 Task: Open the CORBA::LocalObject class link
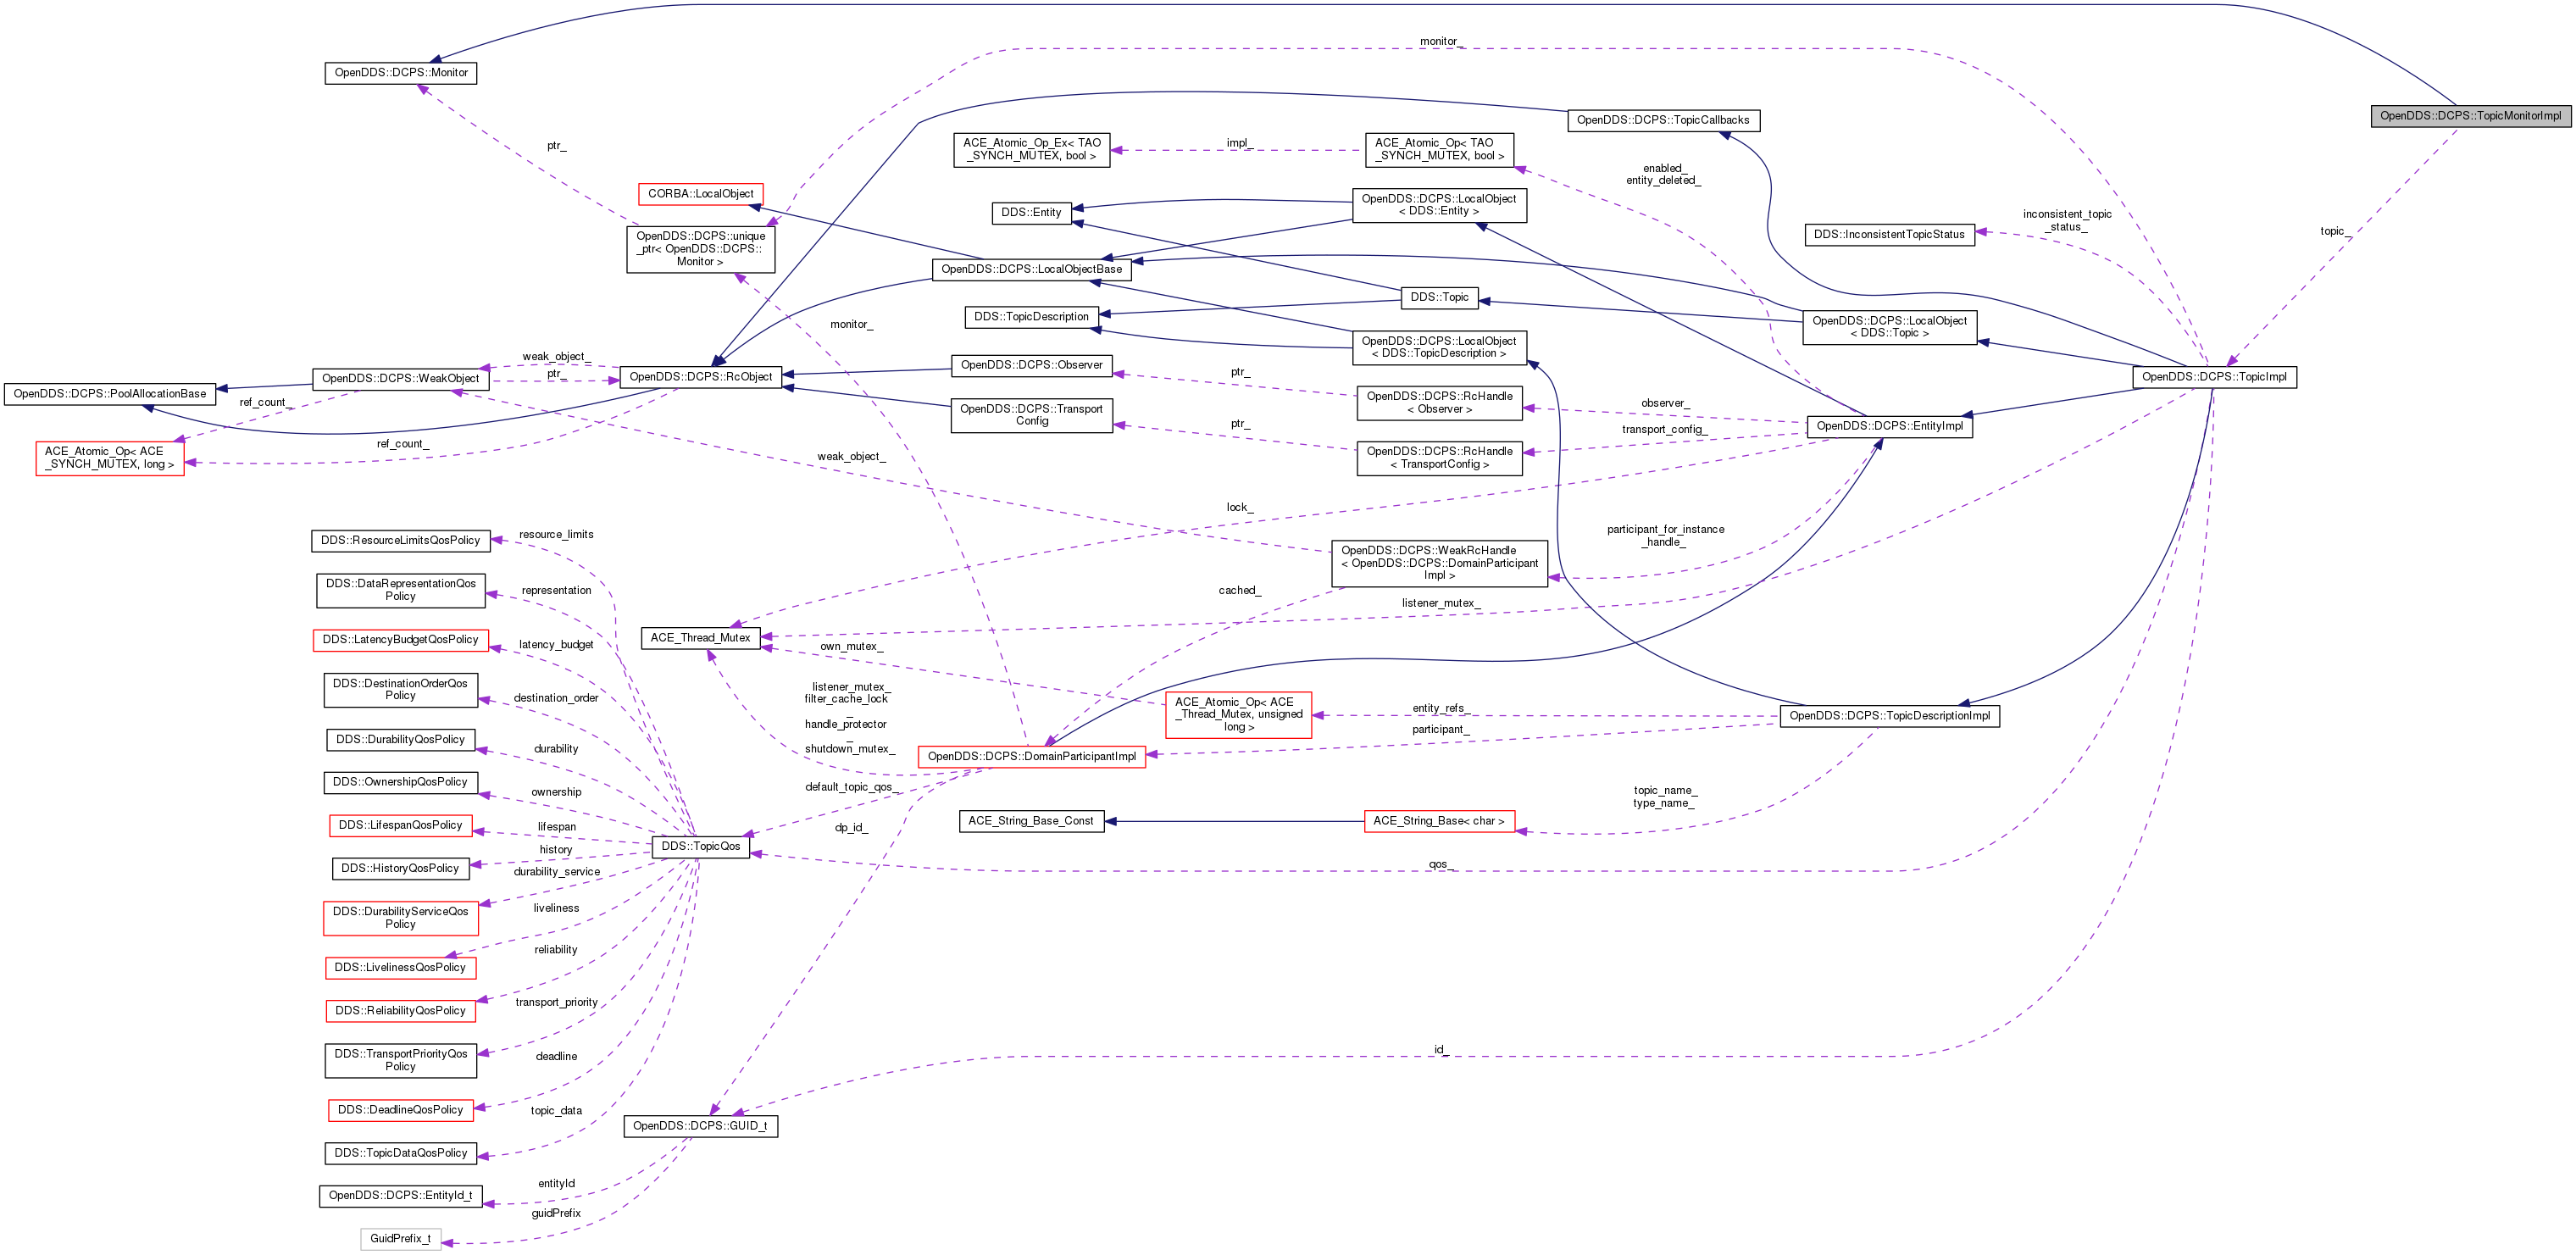click(x=699, y=193)
